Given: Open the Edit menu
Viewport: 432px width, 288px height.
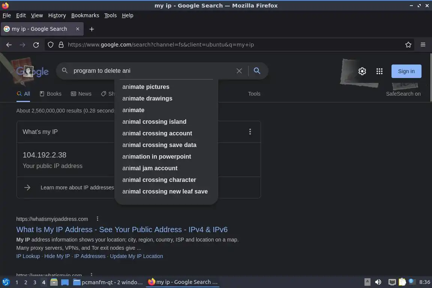Looking at the screenshot, I should (x=21, y=15).
